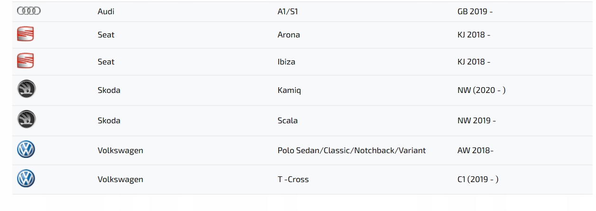The width and height of the screenshot is (596, 211).
Task: Click the C1 (2019 - ) version cell
Action: (x=478, y=179)
